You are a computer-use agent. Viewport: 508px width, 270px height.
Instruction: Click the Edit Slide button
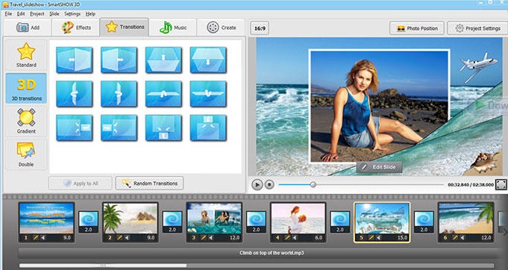(x=379, y=167)
